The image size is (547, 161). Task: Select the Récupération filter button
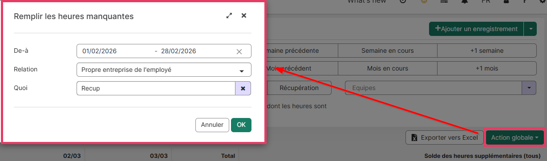pyautogui.click(x=299, y=88)
